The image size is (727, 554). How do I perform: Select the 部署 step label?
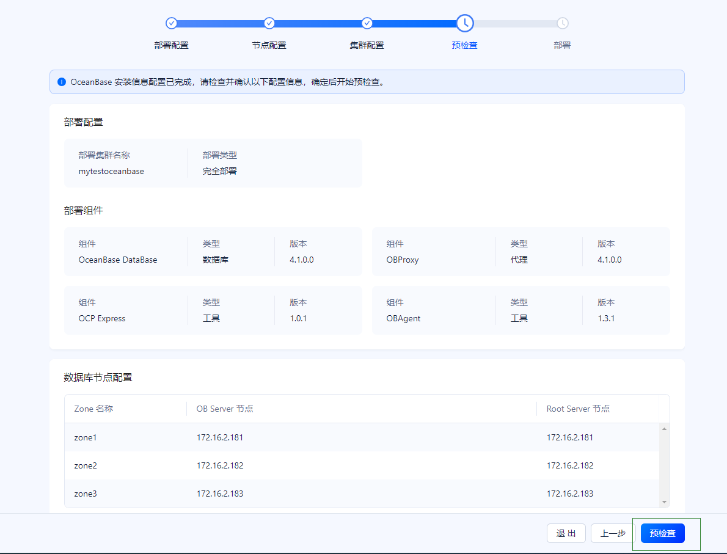563,45
